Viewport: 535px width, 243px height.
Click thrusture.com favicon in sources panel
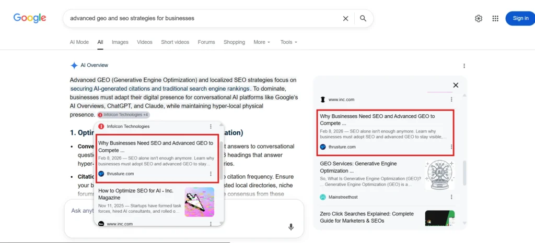click(x=323, y=147)
